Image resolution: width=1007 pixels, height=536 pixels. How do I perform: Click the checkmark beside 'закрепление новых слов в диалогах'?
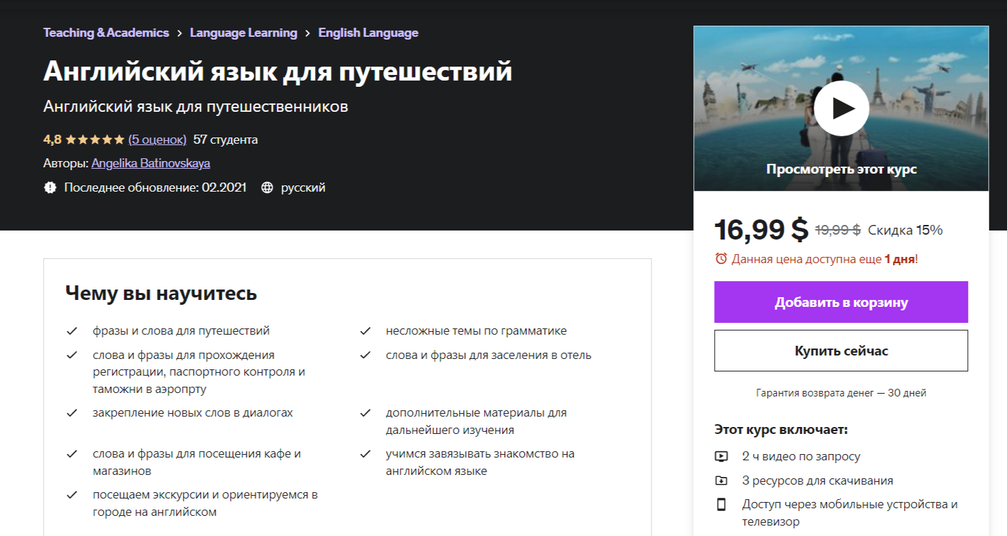[x=72, y=412]
